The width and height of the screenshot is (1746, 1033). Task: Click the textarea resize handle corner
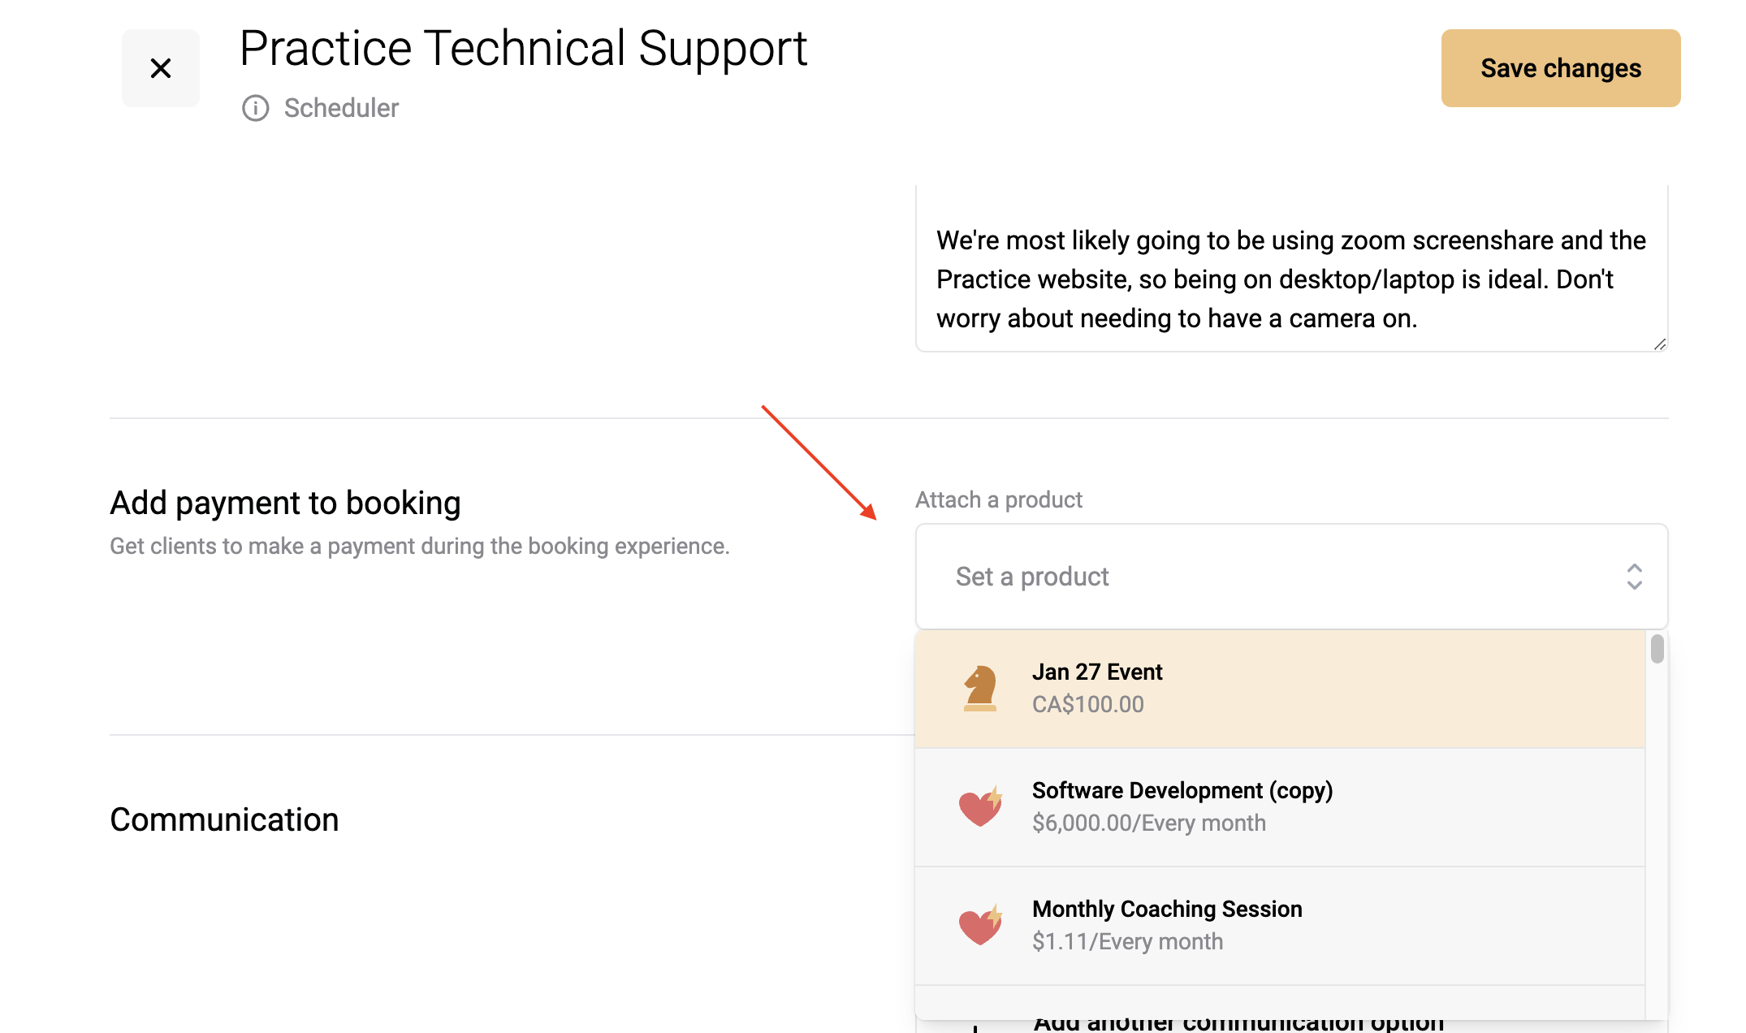click(1660, 344)
